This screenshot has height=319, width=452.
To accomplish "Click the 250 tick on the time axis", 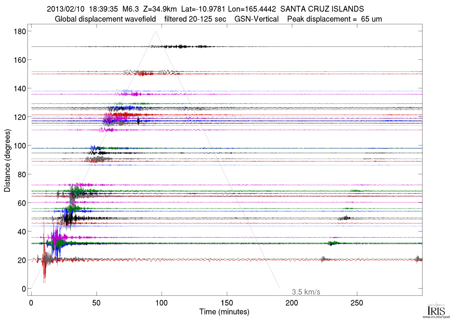I will [357, 303].
